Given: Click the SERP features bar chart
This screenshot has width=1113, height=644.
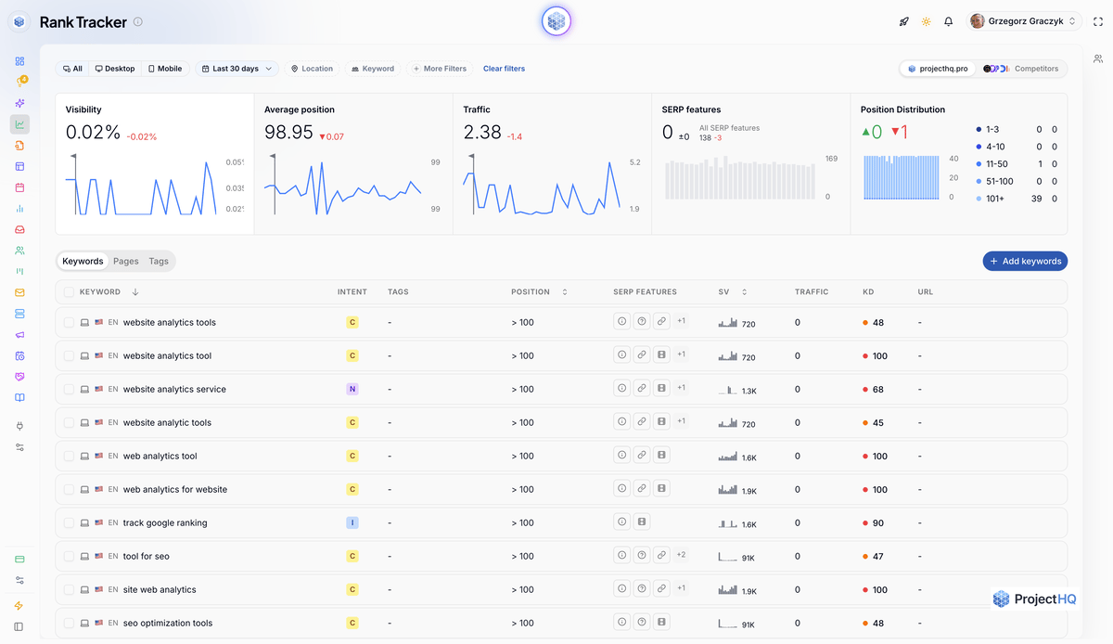Looking at the screenshot, I should point(741,177).
